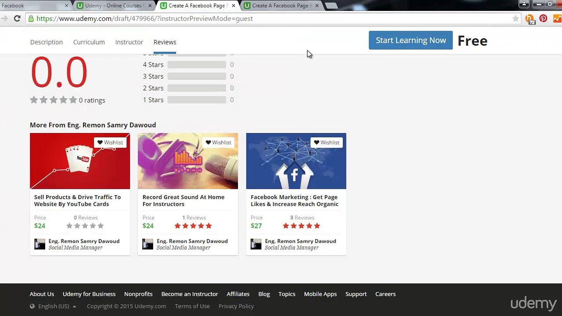
Task: Open Sell Products & Drive Traffic title
Action: tap(77, 201)
